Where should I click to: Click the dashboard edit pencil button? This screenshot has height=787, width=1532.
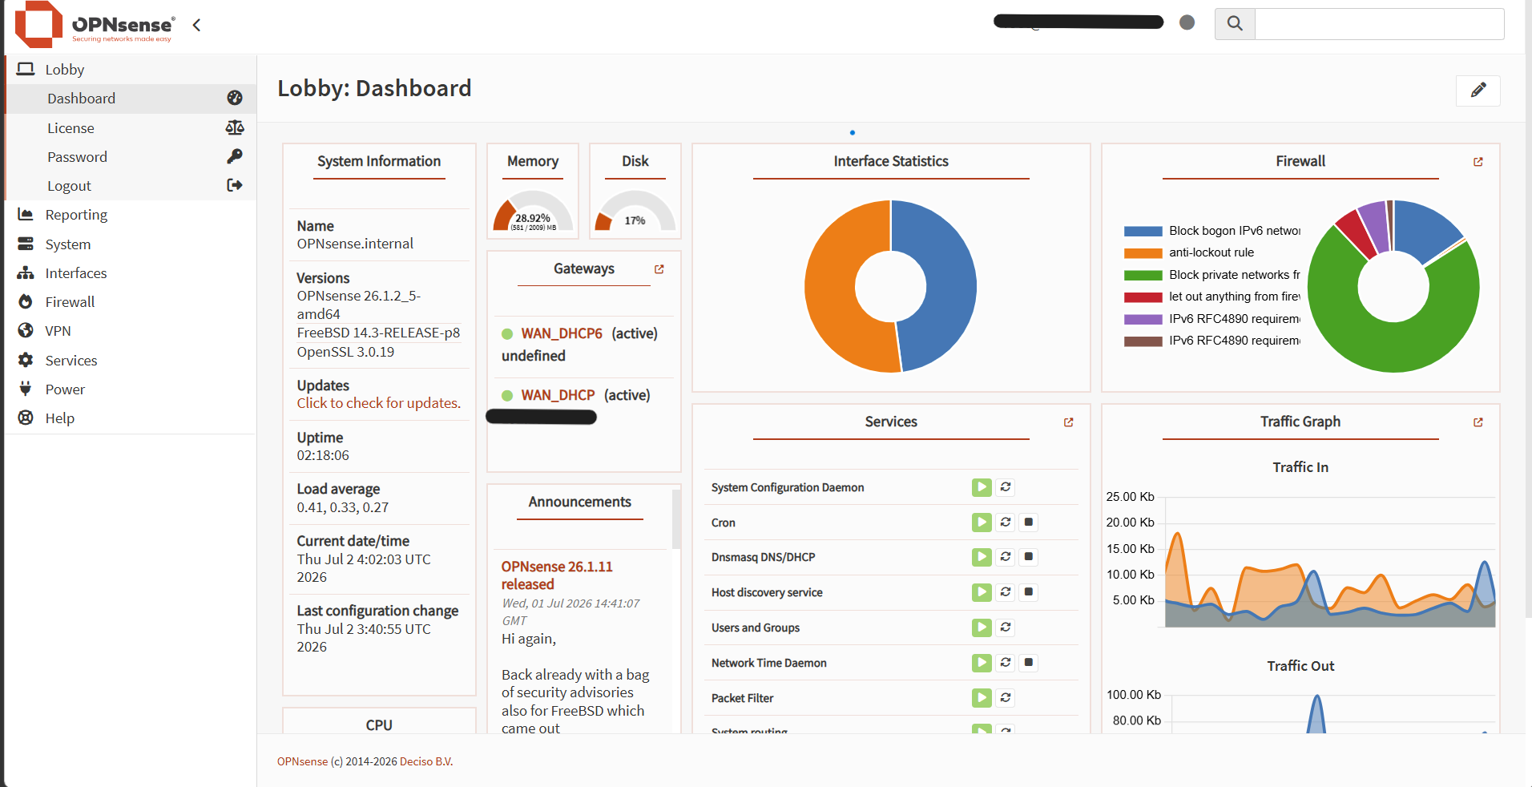pos(1478,90)
